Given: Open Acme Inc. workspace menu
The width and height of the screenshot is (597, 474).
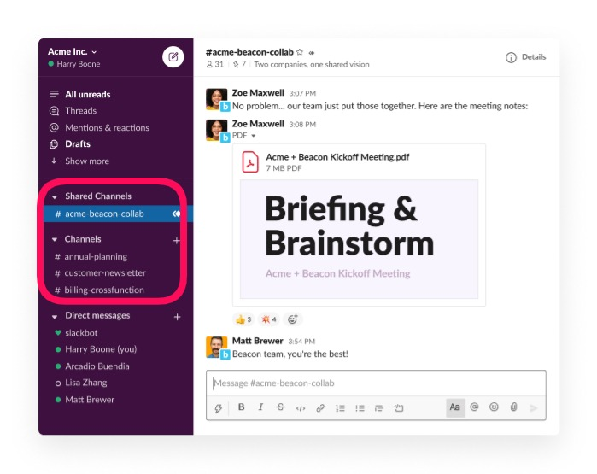Looking at the screenshot, I should click(x=73, y=51).
